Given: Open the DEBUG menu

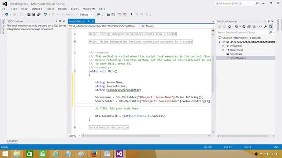Looking at the screenshot, I should click(62, 9).
